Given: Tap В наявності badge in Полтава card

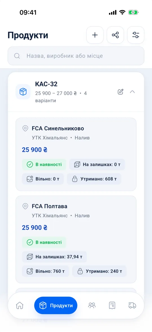Looking at the screenshot, I should pyautogui.click(x=44, y=242).
